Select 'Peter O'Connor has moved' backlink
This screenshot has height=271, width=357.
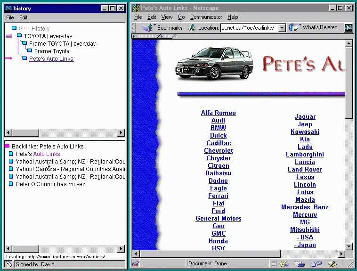pyautogui.click(x=51, y=184)
